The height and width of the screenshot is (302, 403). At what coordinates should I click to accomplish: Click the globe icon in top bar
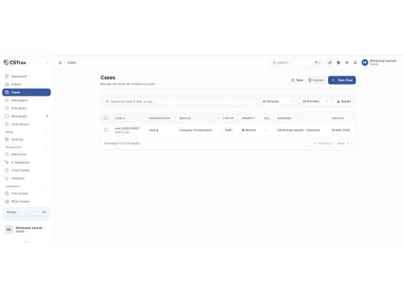pyautogui.click(x=339, y=62)
